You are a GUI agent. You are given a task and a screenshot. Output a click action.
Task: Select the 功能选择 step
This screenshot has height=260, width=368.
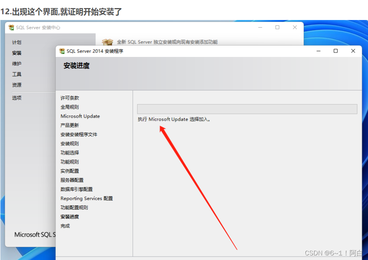(70, 153)
